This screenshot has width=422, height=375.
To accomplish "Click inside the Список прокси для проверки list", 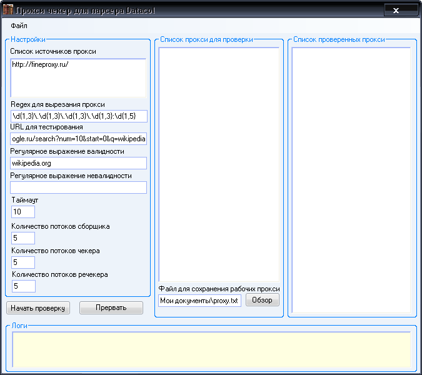I will [218, 162].
